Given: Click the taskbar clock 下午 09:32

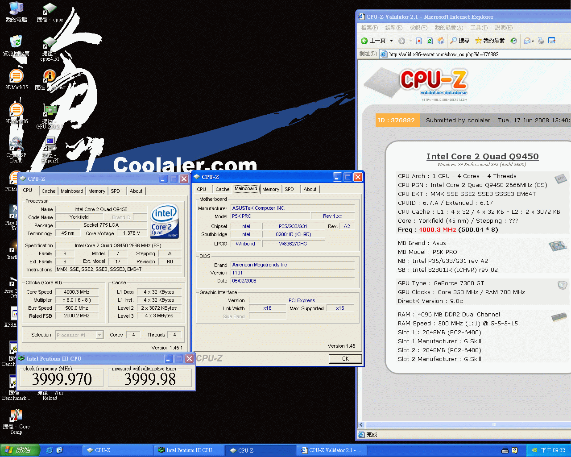Looking at the screenshot, I should (x=553, y=450).
